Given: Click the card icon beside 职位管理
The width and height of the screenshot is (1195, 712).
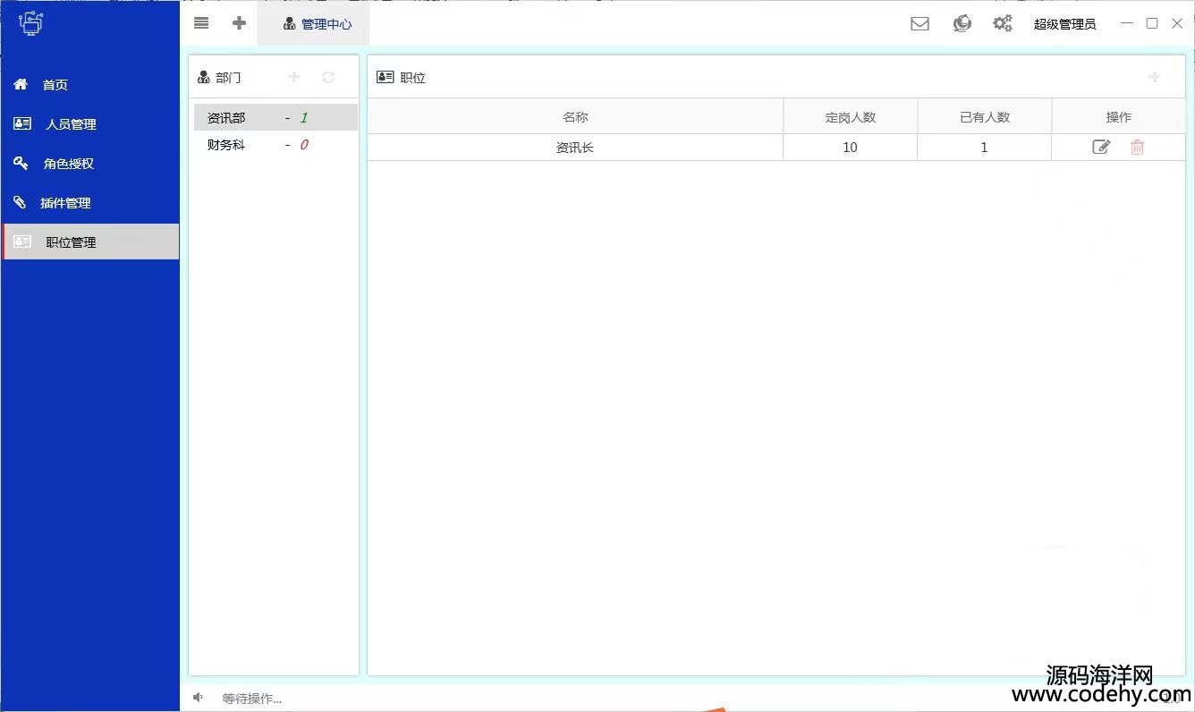Looking at the screenshot, I should click(22, 242).
